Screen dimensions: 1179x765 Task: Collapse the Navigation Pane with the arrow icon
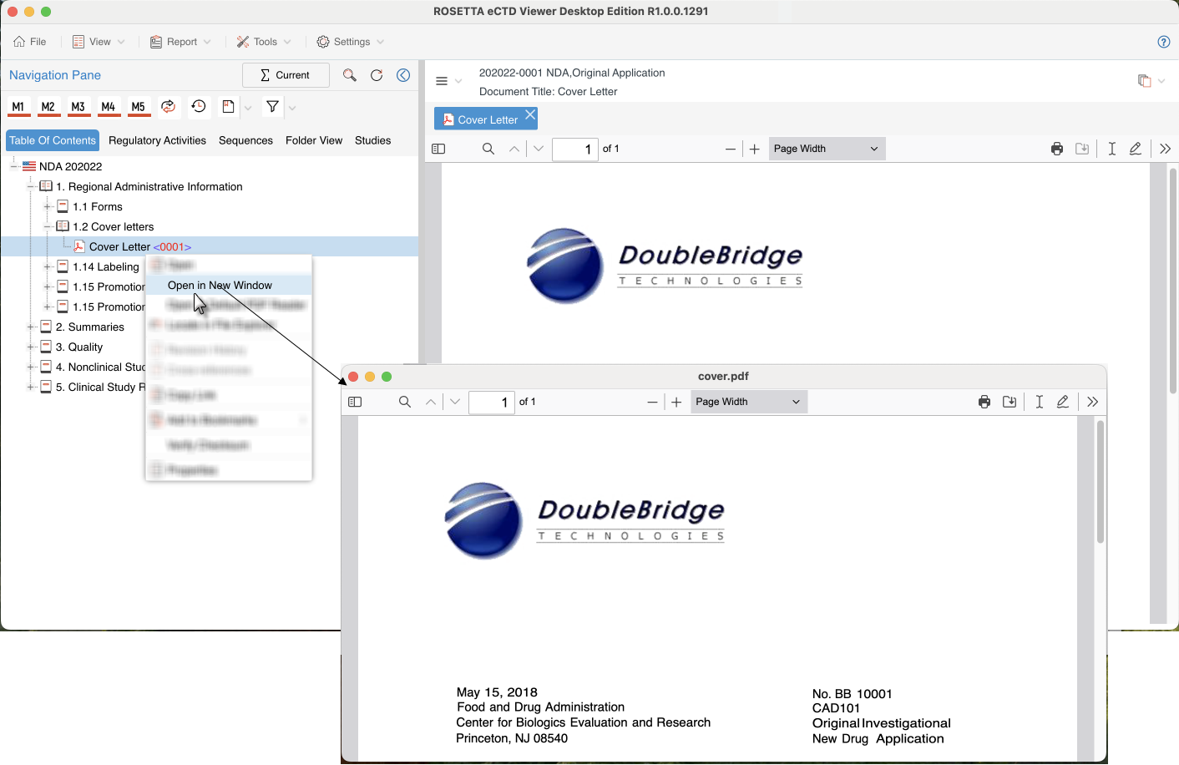403,75
